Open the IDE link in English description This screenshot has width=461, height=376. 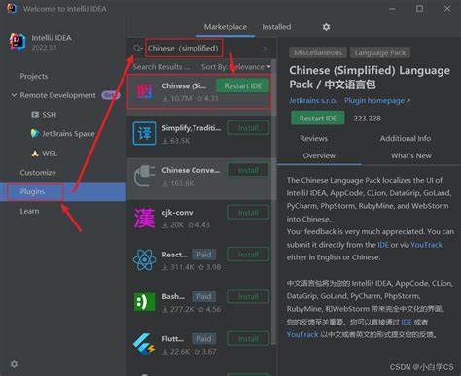click(x=383, y=245)
